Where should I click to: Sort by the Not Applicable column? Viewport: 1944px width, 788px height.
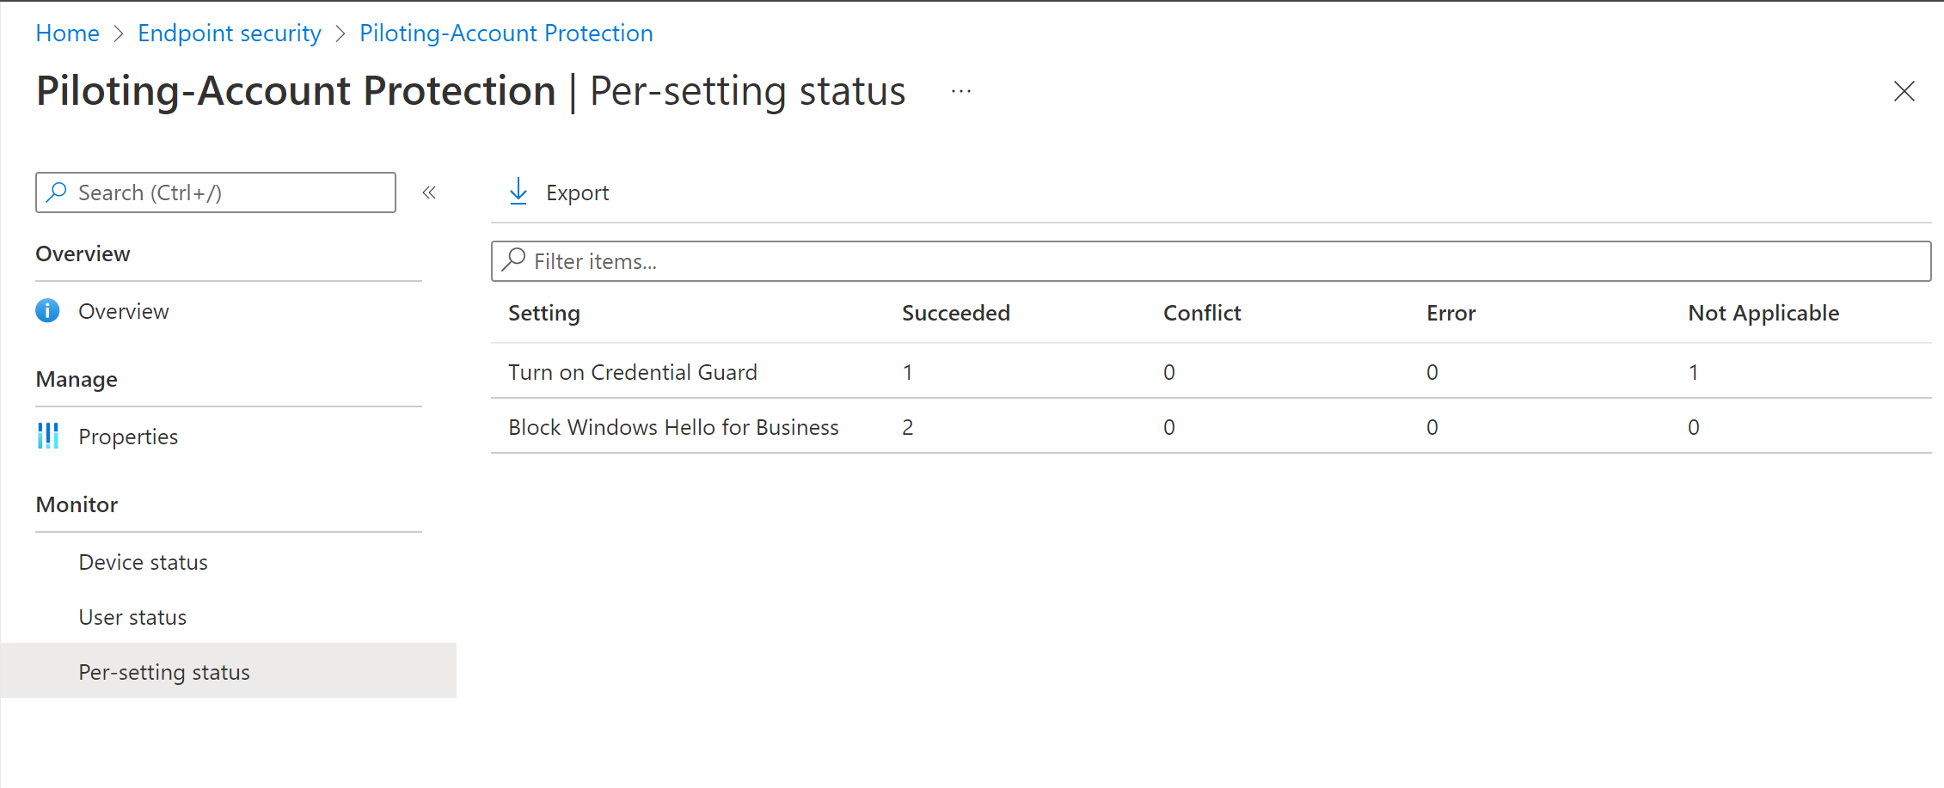[x=1763, y=313]
